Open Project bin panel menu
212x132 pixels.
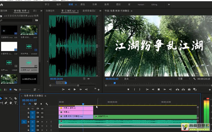[28, 11]
